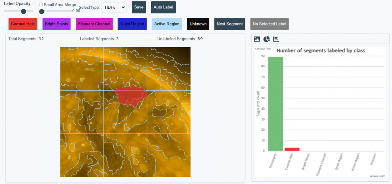Switch to the pie chart view
This screenshot has width=392, height=184.
[x=267, y=39]
